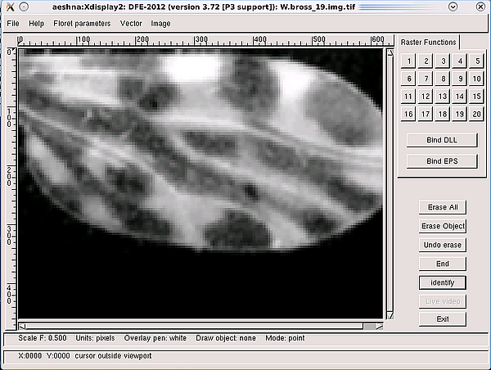491x370 pixels.
Task: Activate the identify button
Action: (x=442, y=282)
